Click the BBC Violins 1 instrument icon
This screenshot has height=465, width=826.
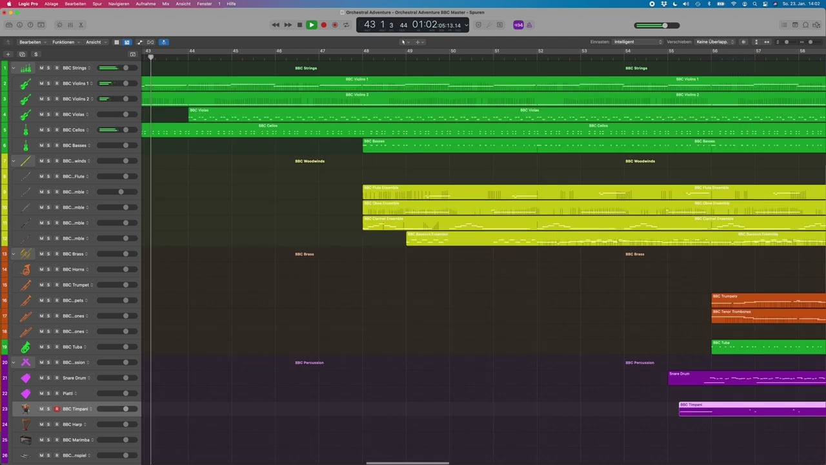point(26,83)
